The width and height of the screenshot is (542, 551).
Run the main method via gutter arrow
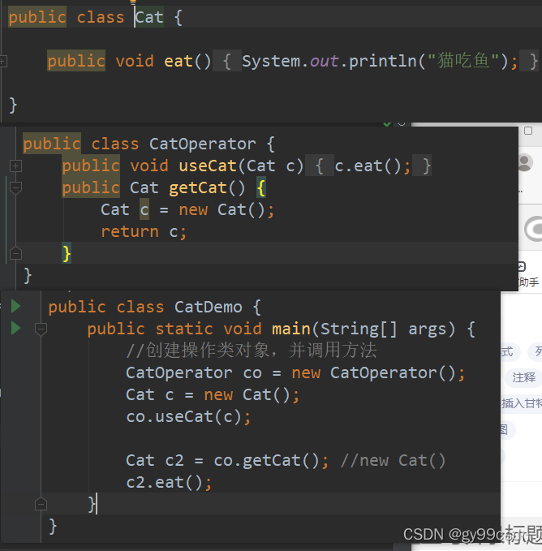(x=15, y=328)
